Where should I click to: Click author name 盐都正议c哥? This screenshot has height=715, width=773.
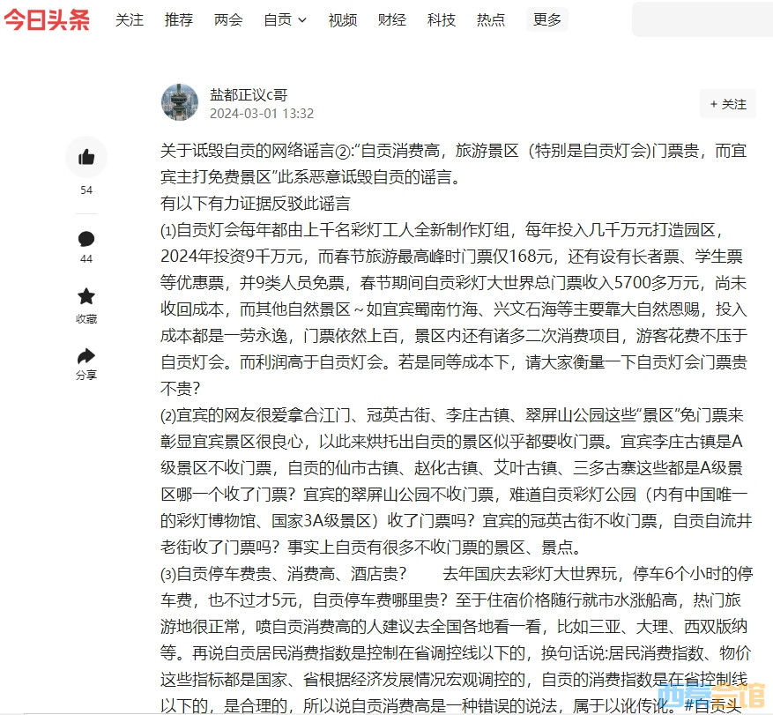(x=248, y=94)
